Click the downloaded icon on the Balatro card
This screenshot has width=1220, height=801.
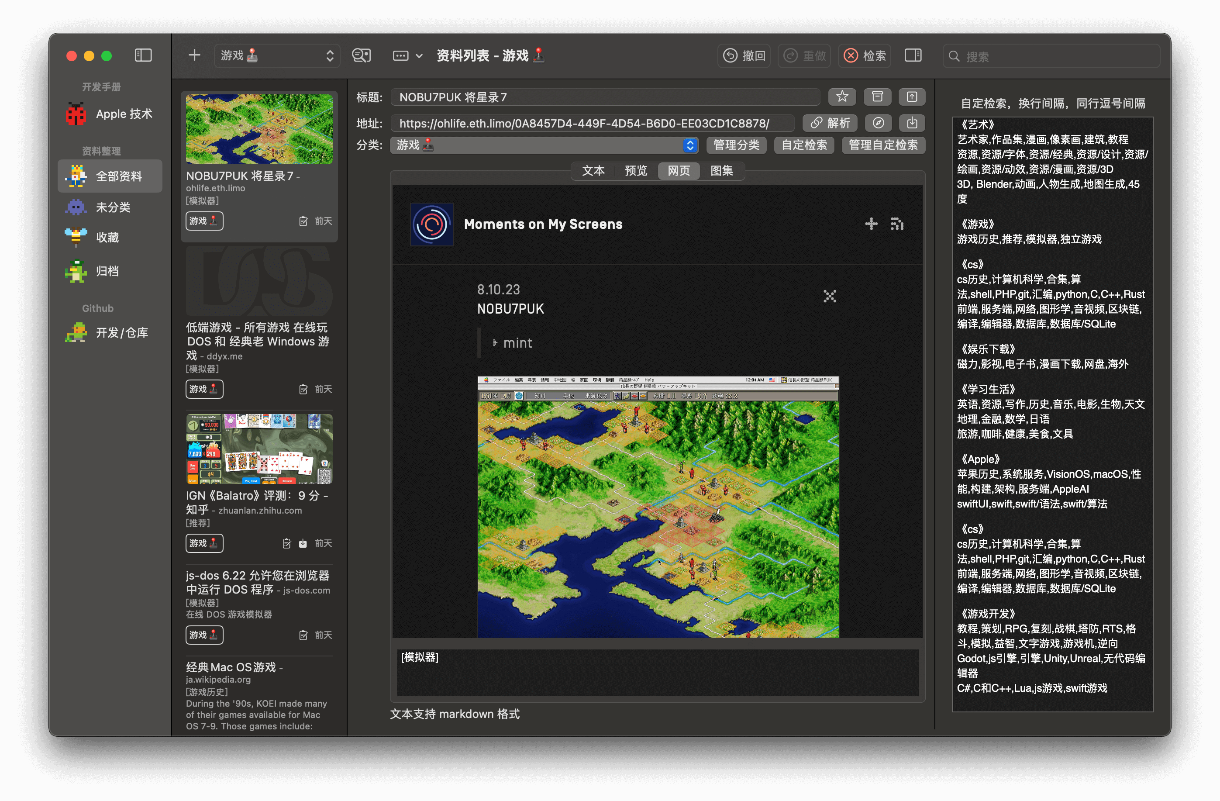[x=303, y=543]
